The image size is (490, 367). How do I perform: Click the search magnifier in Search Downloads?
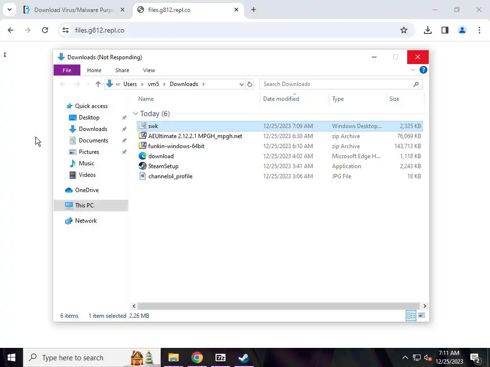click(x=416, y=84)
